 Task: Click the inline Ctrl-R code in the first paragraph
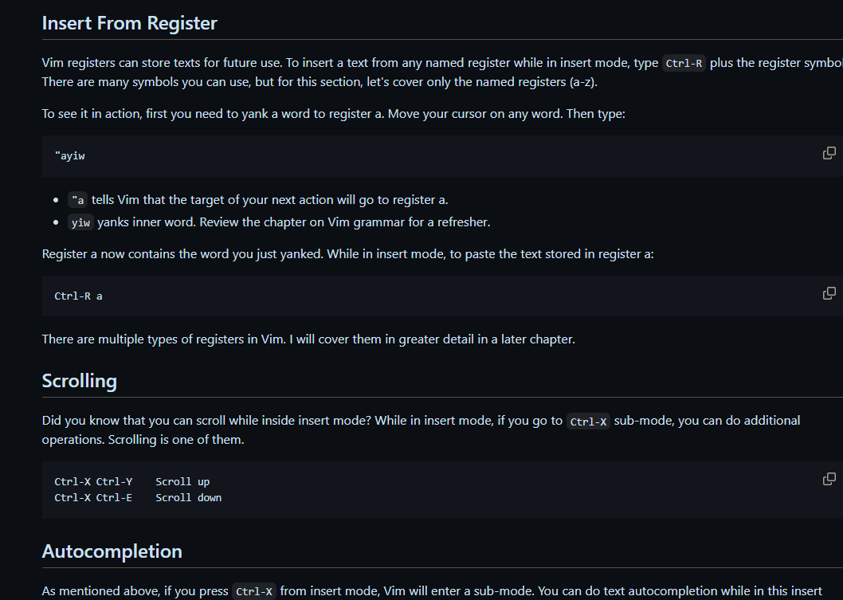tap(684, 64)
